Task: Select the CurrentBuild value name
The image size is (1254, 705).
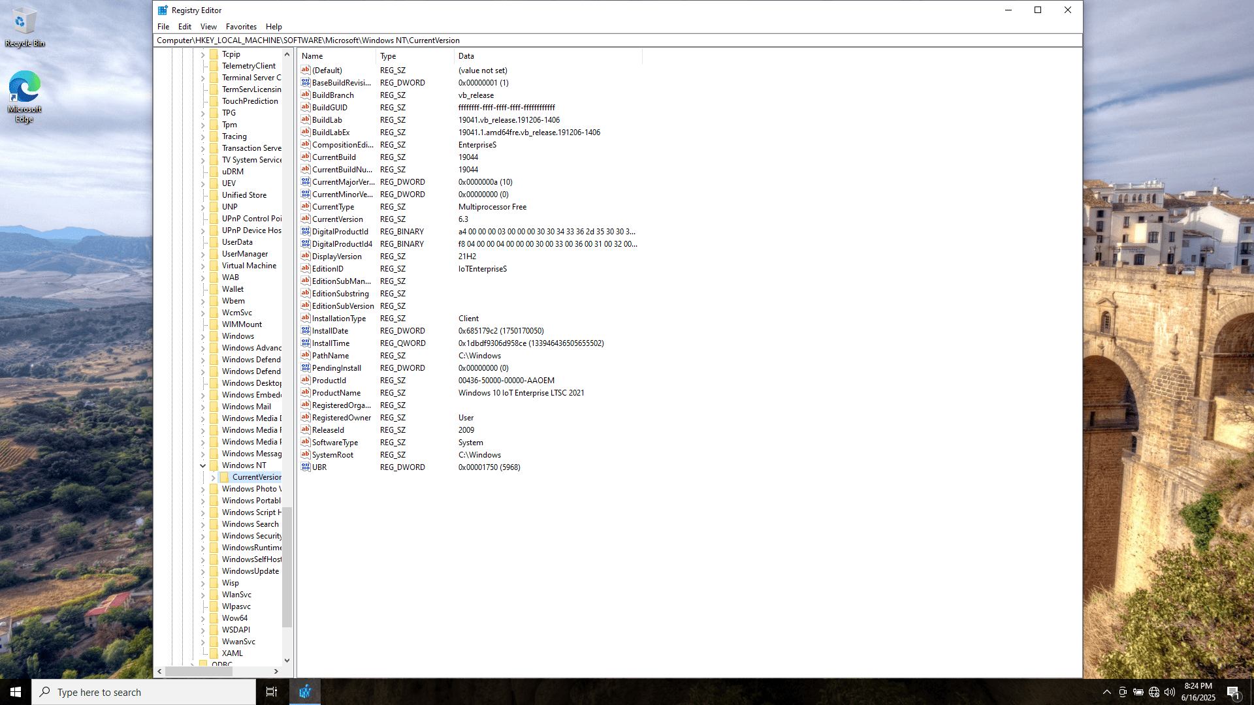Action: (x=334, y=157)
